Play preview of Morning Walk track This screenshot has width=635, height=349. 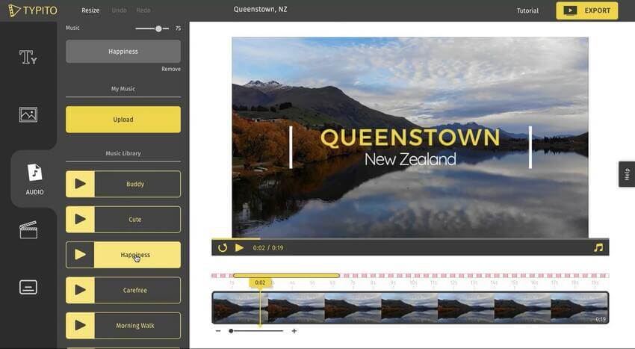80,325
